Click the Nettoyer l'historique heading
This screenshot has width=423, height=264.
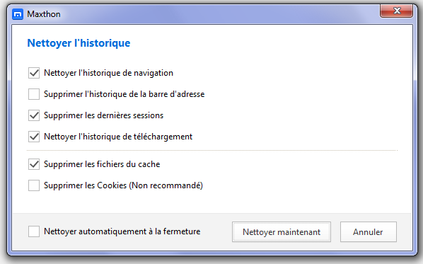tap(79, 43)
